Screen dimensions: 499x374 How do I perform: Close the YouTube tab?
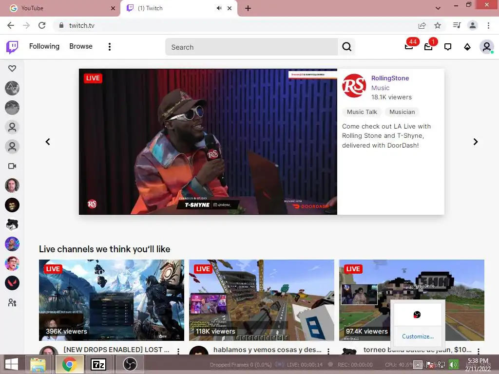click(113, 8)
